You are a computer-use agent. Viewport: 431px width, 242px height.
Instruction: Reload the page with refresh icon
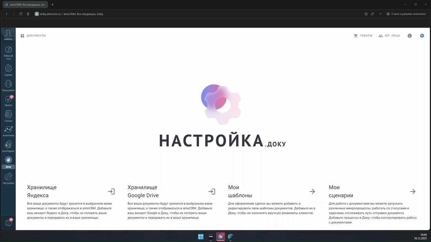[21, 14]
